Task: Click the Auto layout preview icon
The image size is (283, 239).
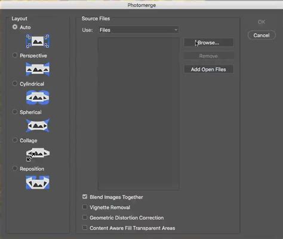Action: [38, 41]
